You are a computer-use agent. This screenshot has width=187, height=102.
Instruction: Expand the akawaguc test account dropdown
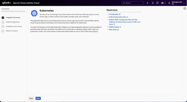pos(184,3)
